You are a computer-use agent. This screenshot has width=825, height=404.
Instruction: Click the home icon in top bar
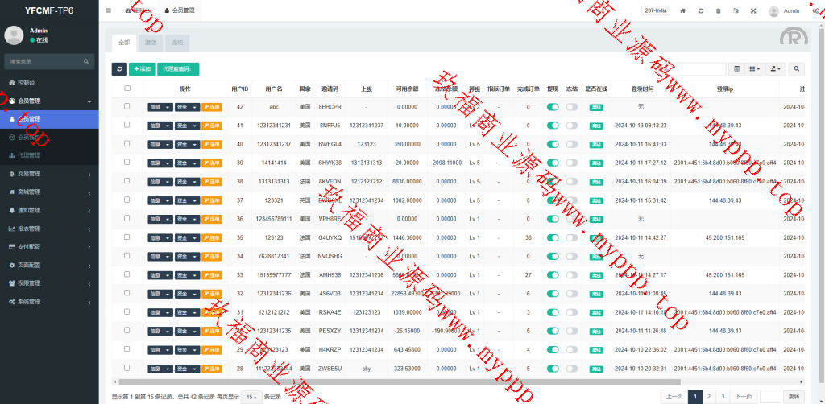pos(683,11)
